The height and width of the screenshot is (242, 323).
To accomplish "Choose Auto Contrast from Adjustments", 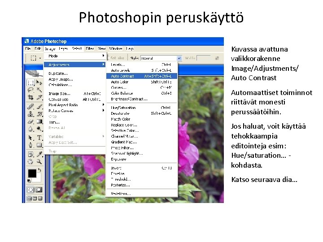I will [x=142, y=76].
